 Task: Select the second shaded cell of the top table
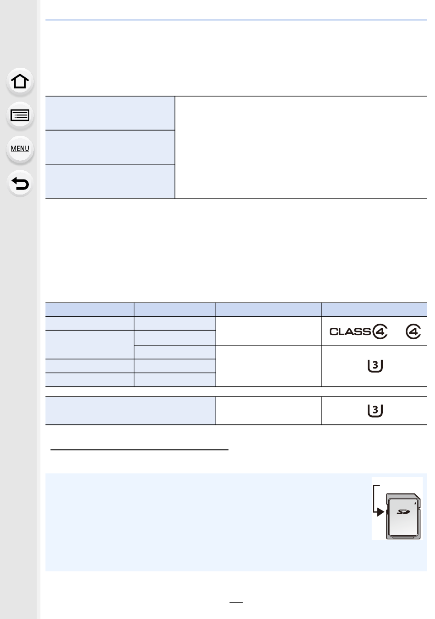tap(110, 147)
